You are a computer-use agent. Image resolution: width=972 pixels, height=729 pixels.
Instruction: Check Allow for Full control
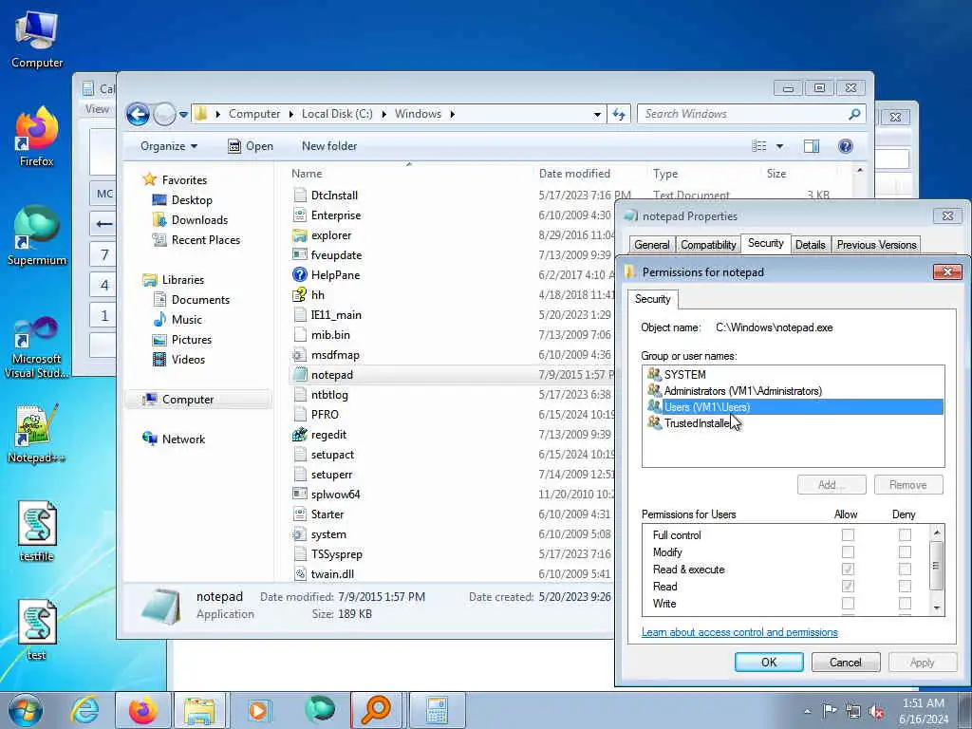coord(848,534)
